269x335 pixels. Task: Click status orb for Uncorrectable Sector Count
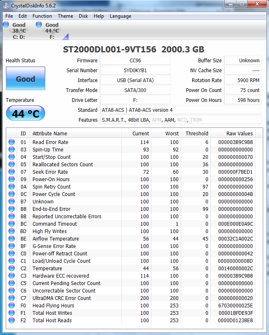coord(12,290)
